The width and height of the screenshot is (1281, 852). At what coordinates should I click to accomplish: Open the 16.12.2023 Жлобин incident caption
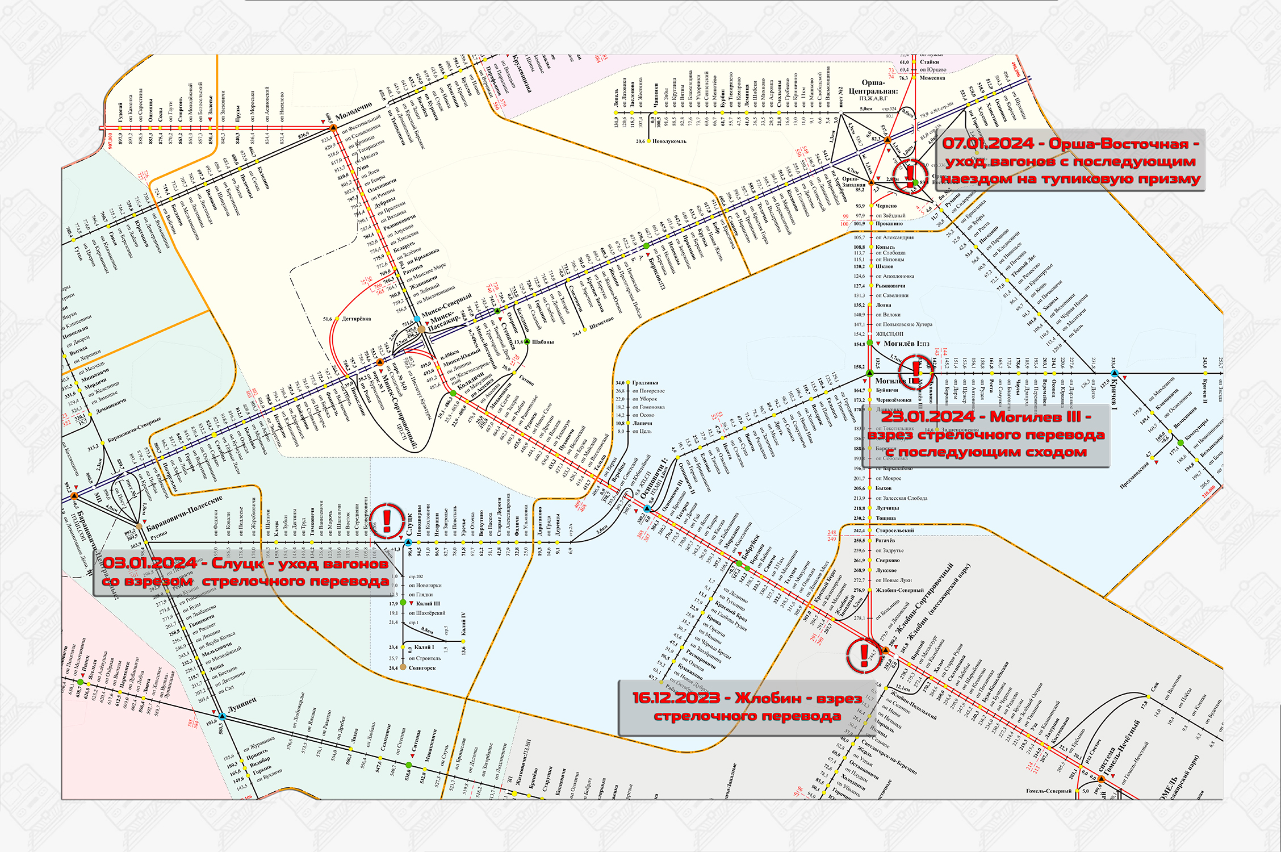tap(747, 707)
